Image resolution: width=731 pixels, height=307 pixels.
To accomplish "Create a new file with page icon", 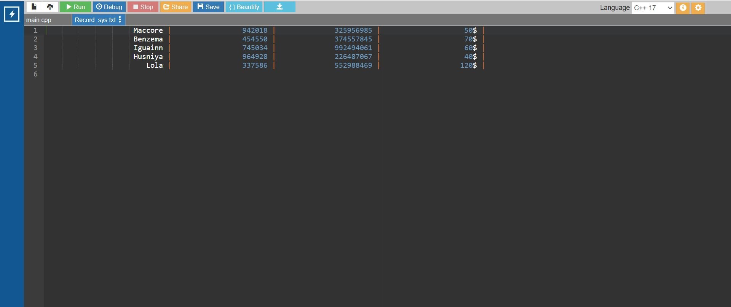I will pyautogui.click(x=34, y=7).
